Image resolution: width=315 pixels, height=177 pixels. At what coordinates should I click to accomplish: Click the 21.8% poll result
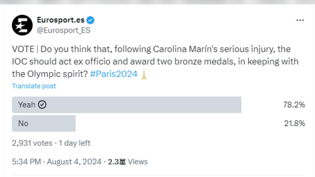point(295,123)
